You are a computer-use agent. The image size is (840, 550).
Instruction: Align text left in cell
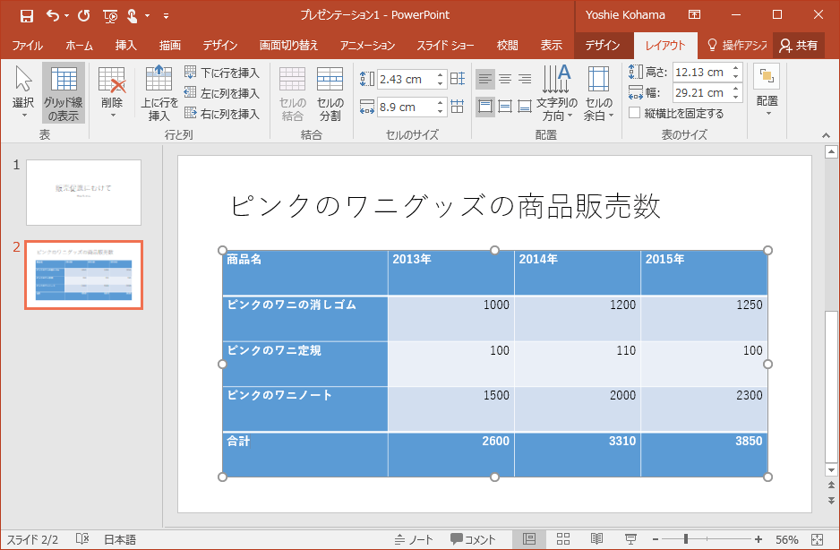pos(484,80)
